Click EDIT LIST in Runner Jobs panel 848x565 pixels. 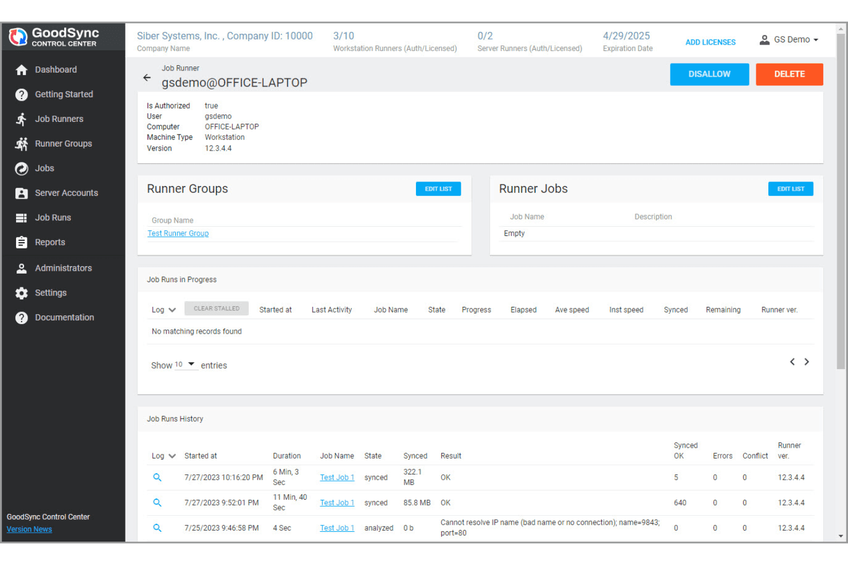click(x=791, y=189)
